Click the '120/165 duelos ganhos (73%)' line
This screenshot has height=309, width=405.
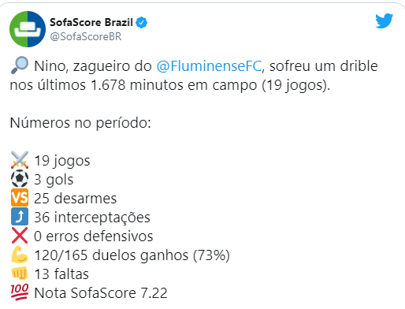(x=132, y=255)
